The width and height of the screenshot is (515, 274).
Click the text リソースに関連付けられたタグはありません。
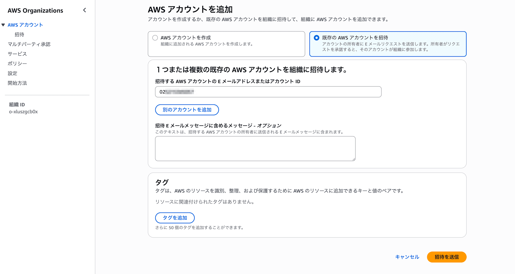pyautogui.click(x=205, y=202)
